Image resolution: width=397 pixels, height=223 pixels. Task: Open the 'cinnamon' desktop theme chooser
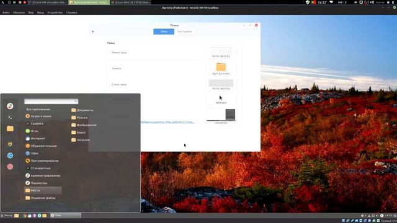tap(221, 116)
